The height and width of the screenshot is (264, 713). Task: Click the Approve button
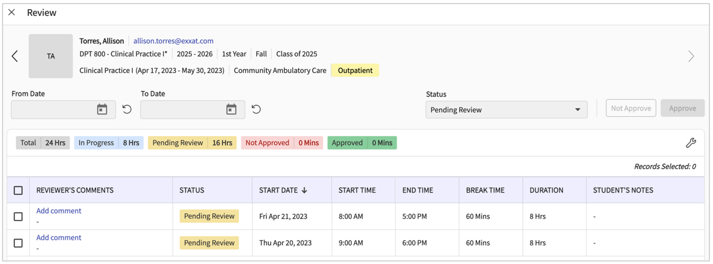(682, 108)
